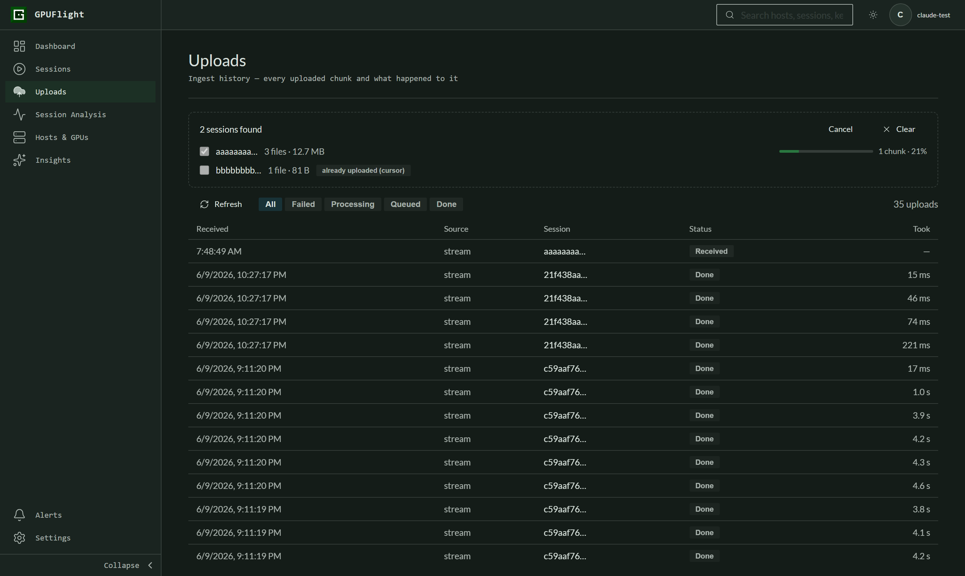Screen dimensions: 965x576
Task: Click the GPUFlight logo icon
Action: coord(19,15)
